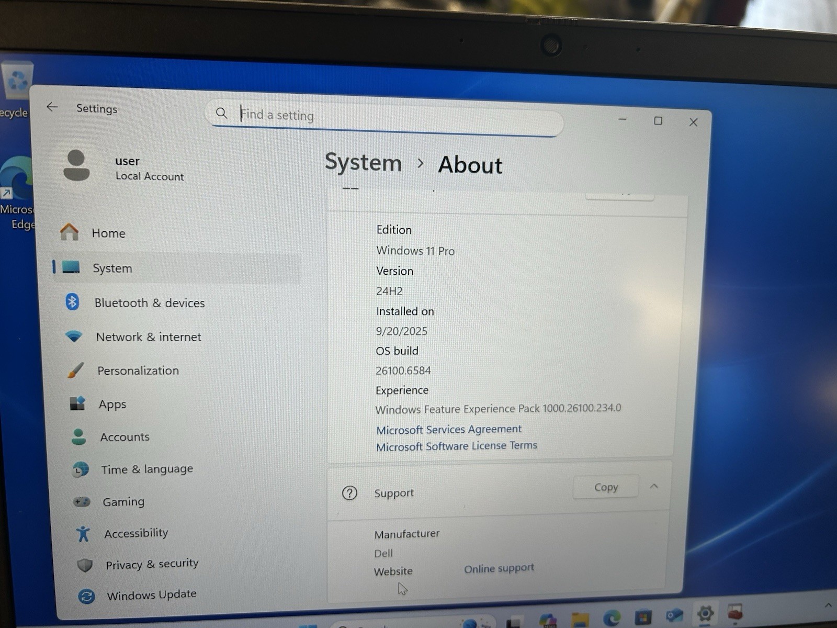The image size is (837, 628).
Task: Click the 'Version' label
Action: (394, 271)
